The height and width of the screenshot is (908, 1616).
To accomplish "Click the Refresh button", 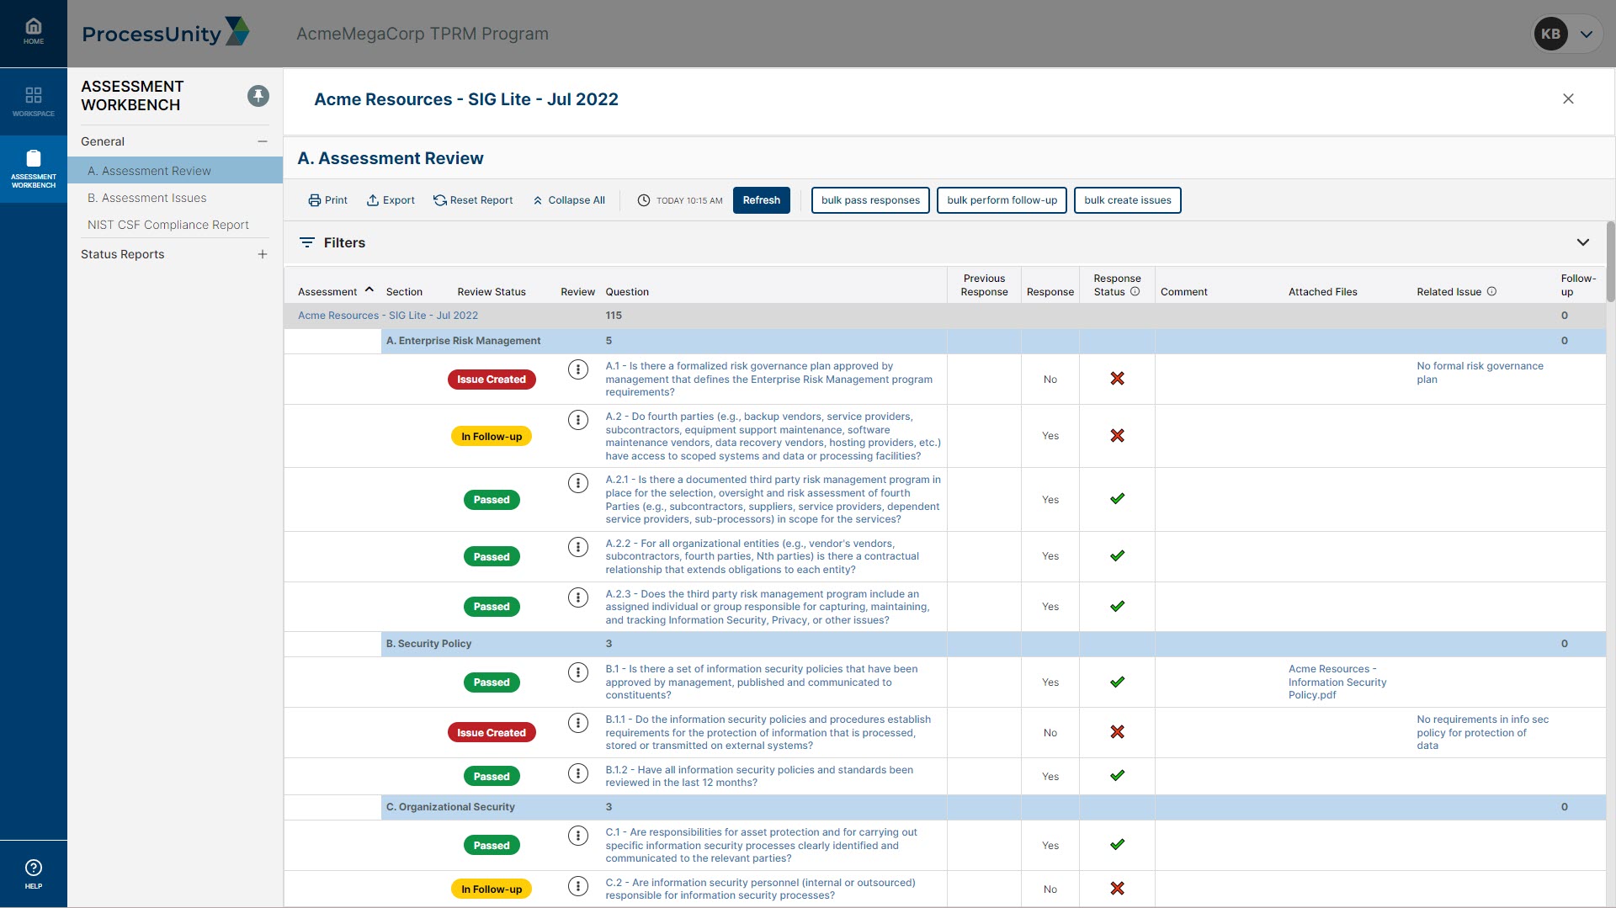I will pos(762,200).
